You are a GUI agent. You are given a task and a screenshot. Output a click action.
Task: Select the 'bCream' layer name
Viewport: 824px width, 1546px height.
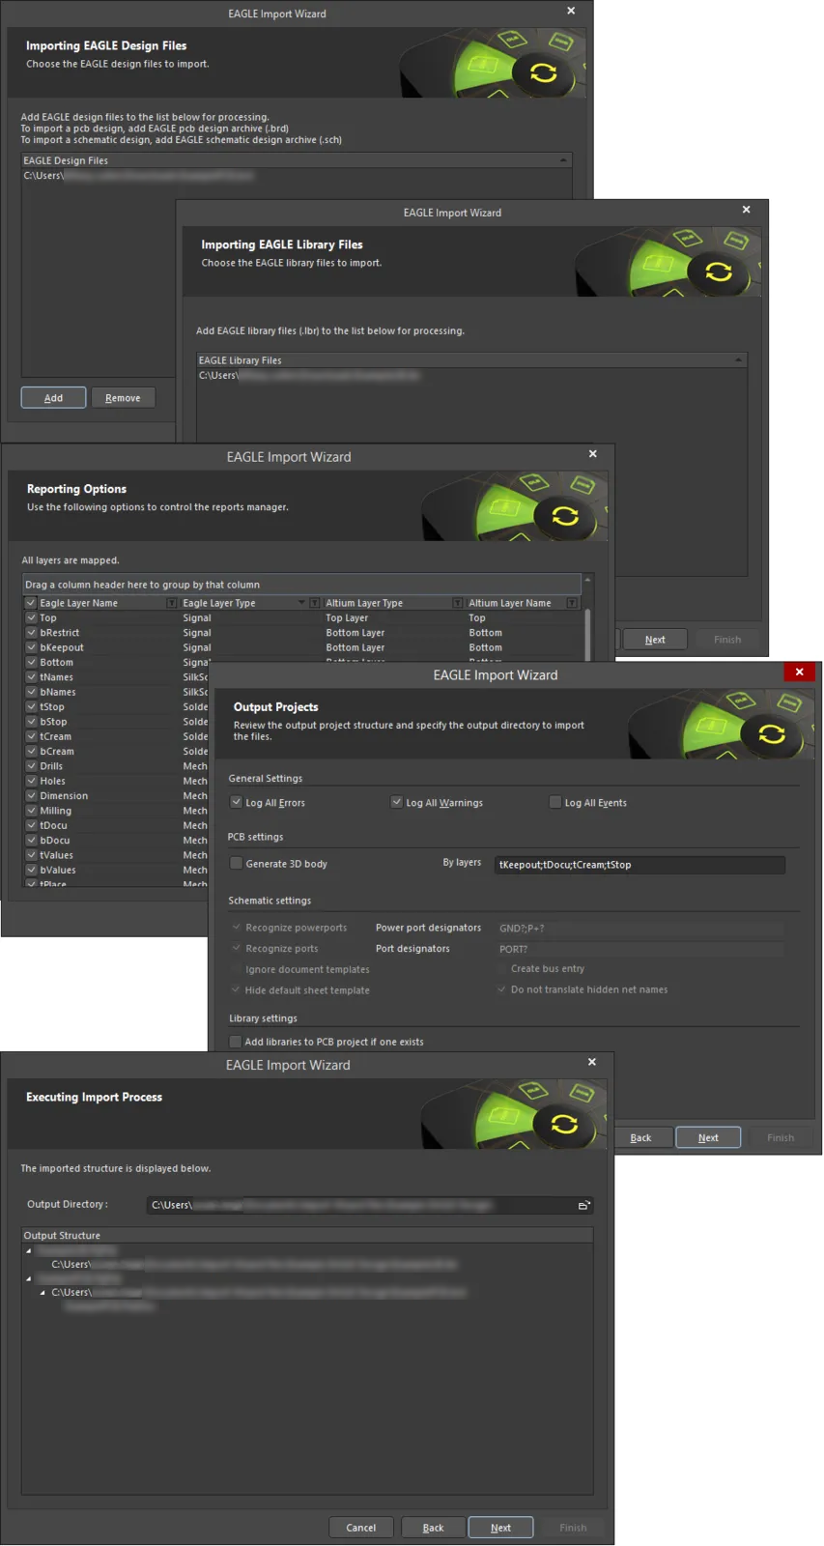coord(57,751)
